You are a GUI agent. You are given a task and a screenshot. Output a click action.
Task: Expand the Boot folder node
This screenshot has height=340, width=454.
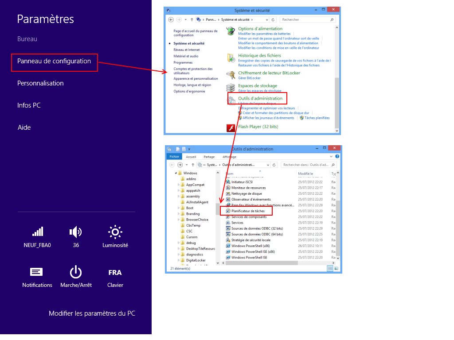click(x=178, y=208)
